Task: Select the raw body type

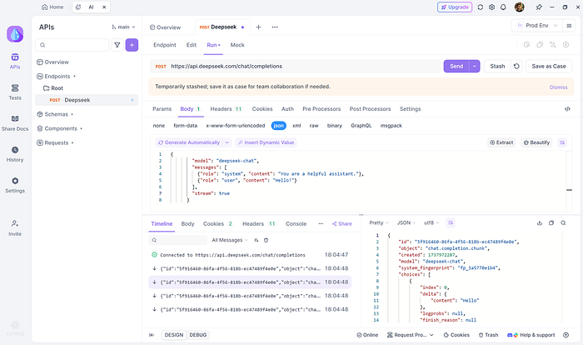Action: click(314, 126)
